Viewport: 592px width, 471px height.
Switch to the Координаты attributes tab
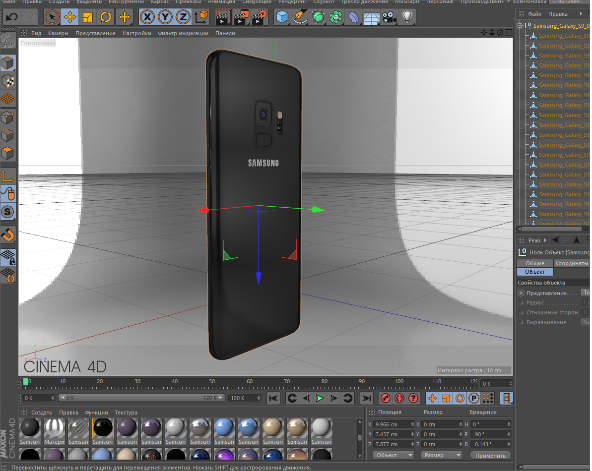coord(571,263)
